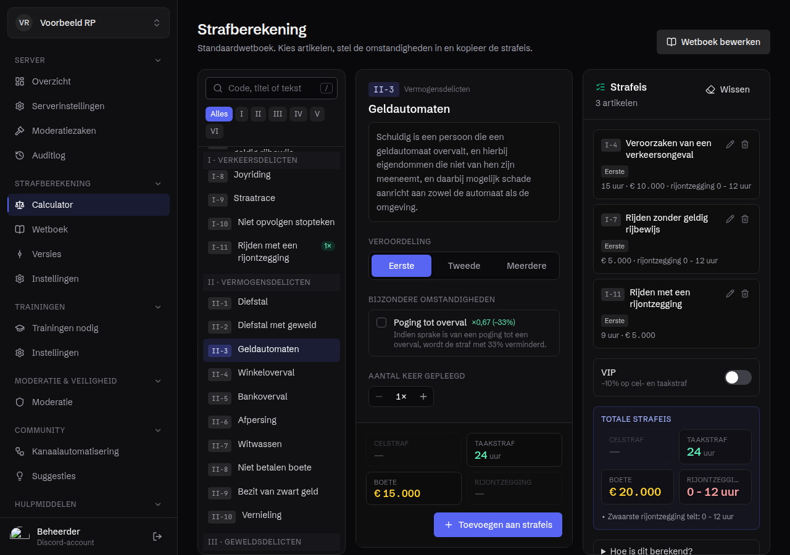Click the Wetboek book icon in sidebar
790x555 pixels.
pos(20,229)
